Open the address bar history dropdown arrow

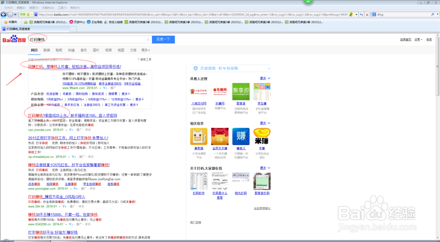(x=356, y=14)
